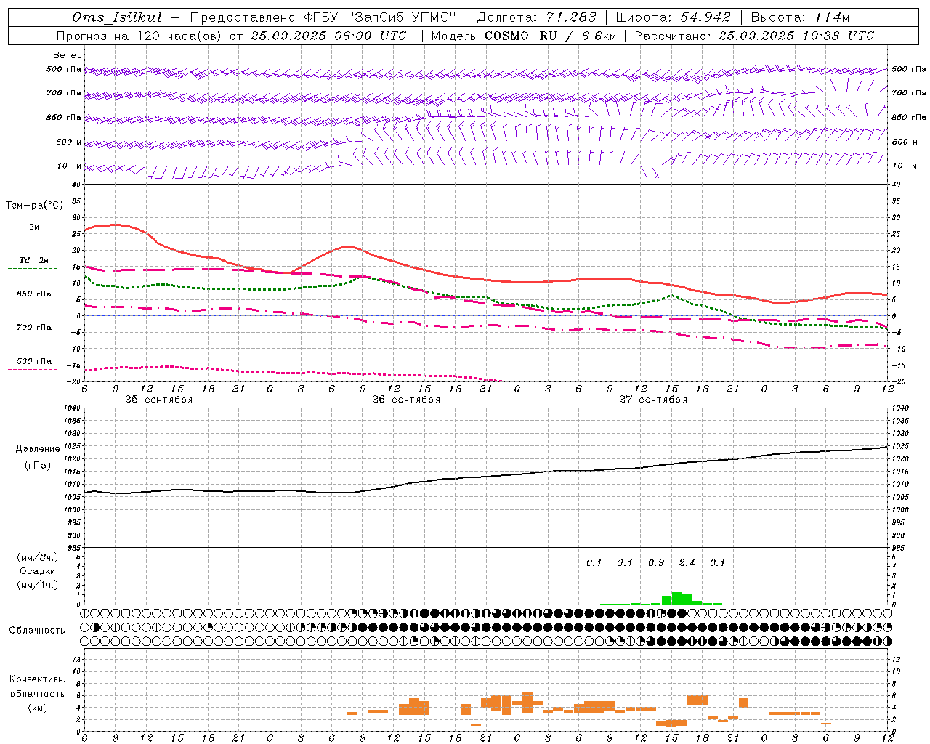Select the (гПа) pressure unit label
The height and width of the screenshot is (744, 930).
(x=38, y=465)
